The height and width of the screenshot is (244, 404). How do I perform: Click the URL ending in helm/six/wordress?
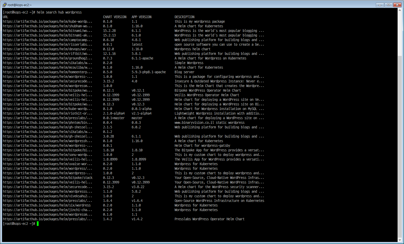47,205
